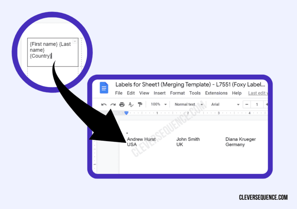The image size is (297, 209).
Task: Open the Format menu
Action: pyautogui.click(x=177, y=93)
